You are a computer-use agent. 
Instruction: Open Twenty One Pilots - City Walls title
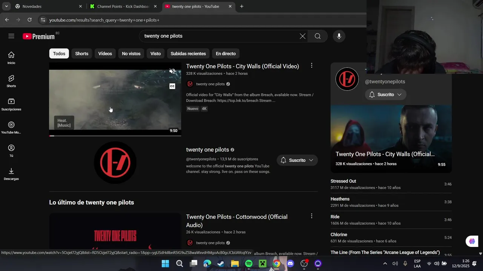(x=242, y=66)
